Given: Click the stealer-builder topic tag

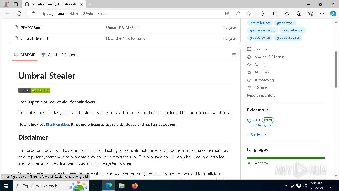Looking at the screenshot, I should [x=260, y=23].
